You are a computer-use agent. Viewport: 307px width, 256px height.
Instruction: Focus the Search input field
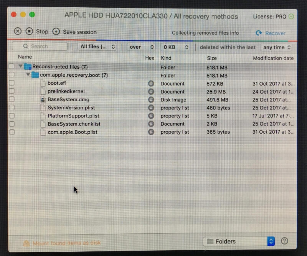(40, 46)
